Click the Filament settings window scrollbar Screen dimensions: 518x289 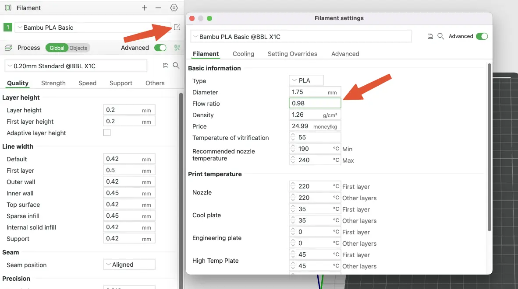(489, 147)
